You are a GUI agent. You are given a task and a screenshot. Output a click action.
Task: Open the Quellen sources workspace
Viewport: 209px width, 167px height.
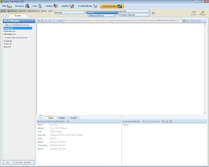68,6
